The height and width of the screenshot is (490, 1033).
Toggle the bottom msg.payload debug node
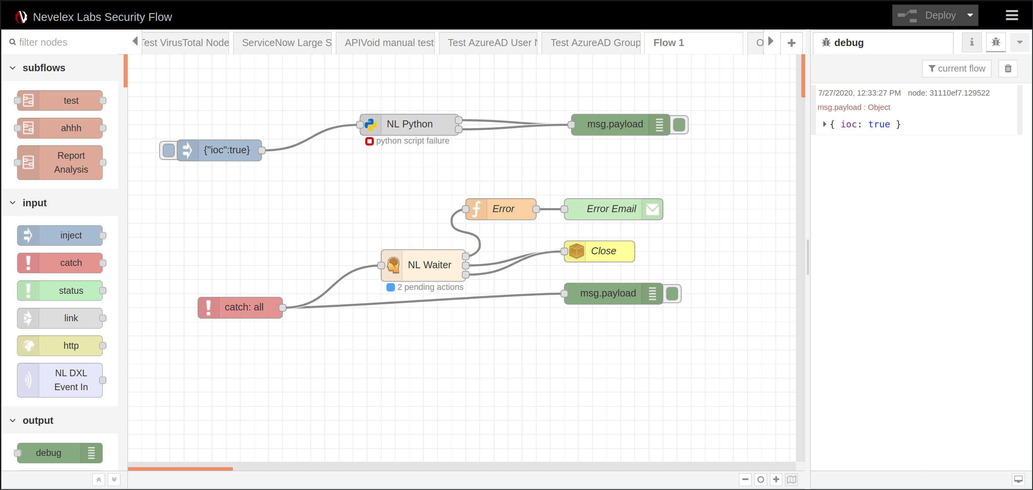click(x=672, y=294)
